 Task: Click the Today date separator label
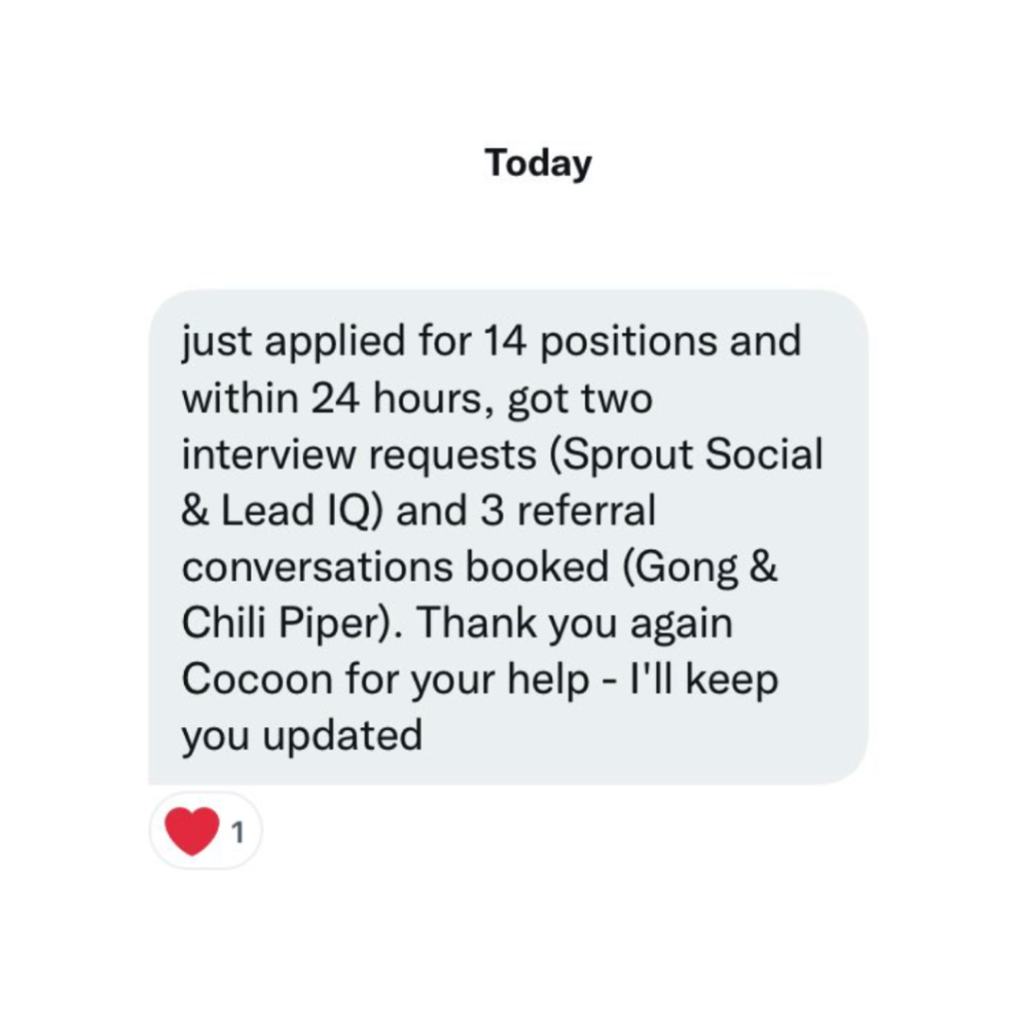click(x=537, y=163)
